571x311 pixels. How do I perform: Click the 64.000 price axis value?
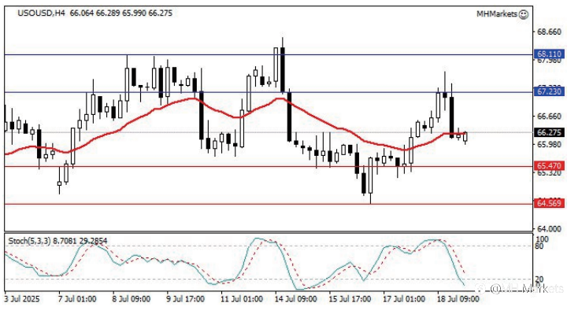pyautogui.click(x=549, y=228)
